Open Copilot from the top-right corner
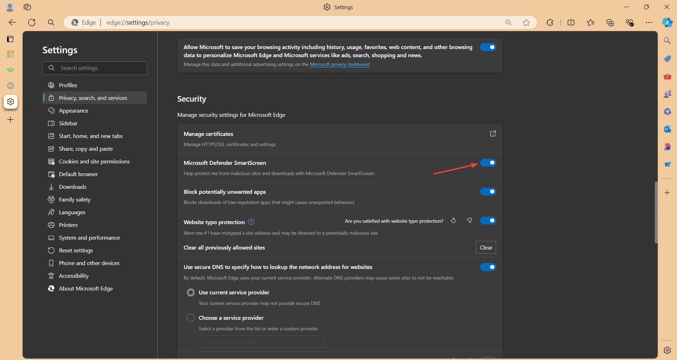The width and height of the screenshot is (677, 360). pyautogui.click(x=667, y=22)
